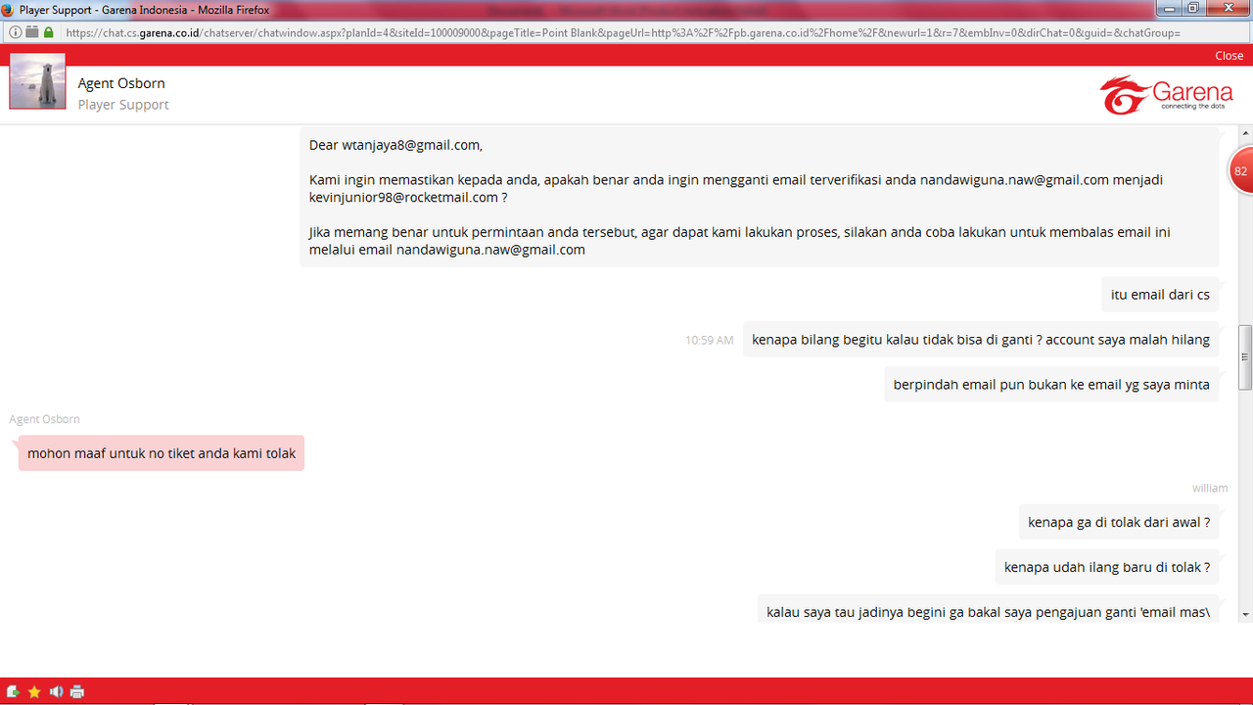1253x705 pixels.
Task: Click the red notification badge showing 82
Action: coord(1240,171)
